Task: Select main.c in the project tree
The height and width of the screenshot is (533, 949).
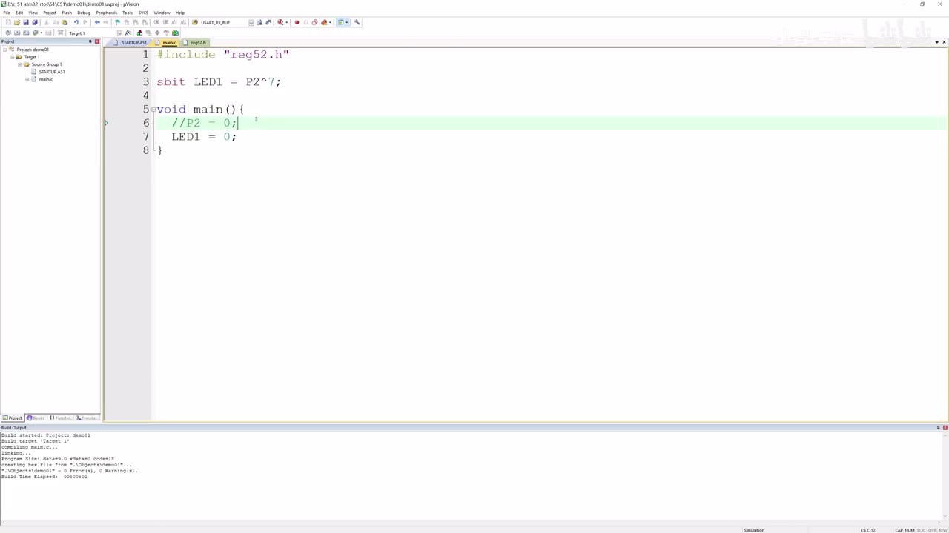Action: click(46, 79)
